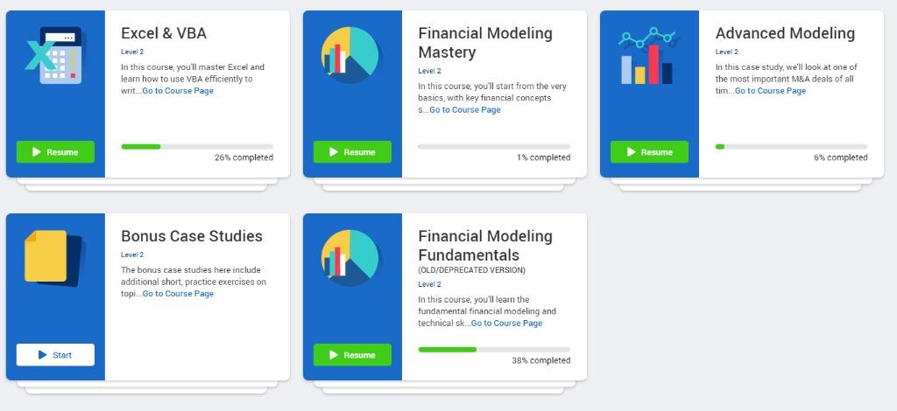This screenshot has height=411, width=897.
Task: Follow the Advanced Modeling course page link
Action: pos(770,91)
